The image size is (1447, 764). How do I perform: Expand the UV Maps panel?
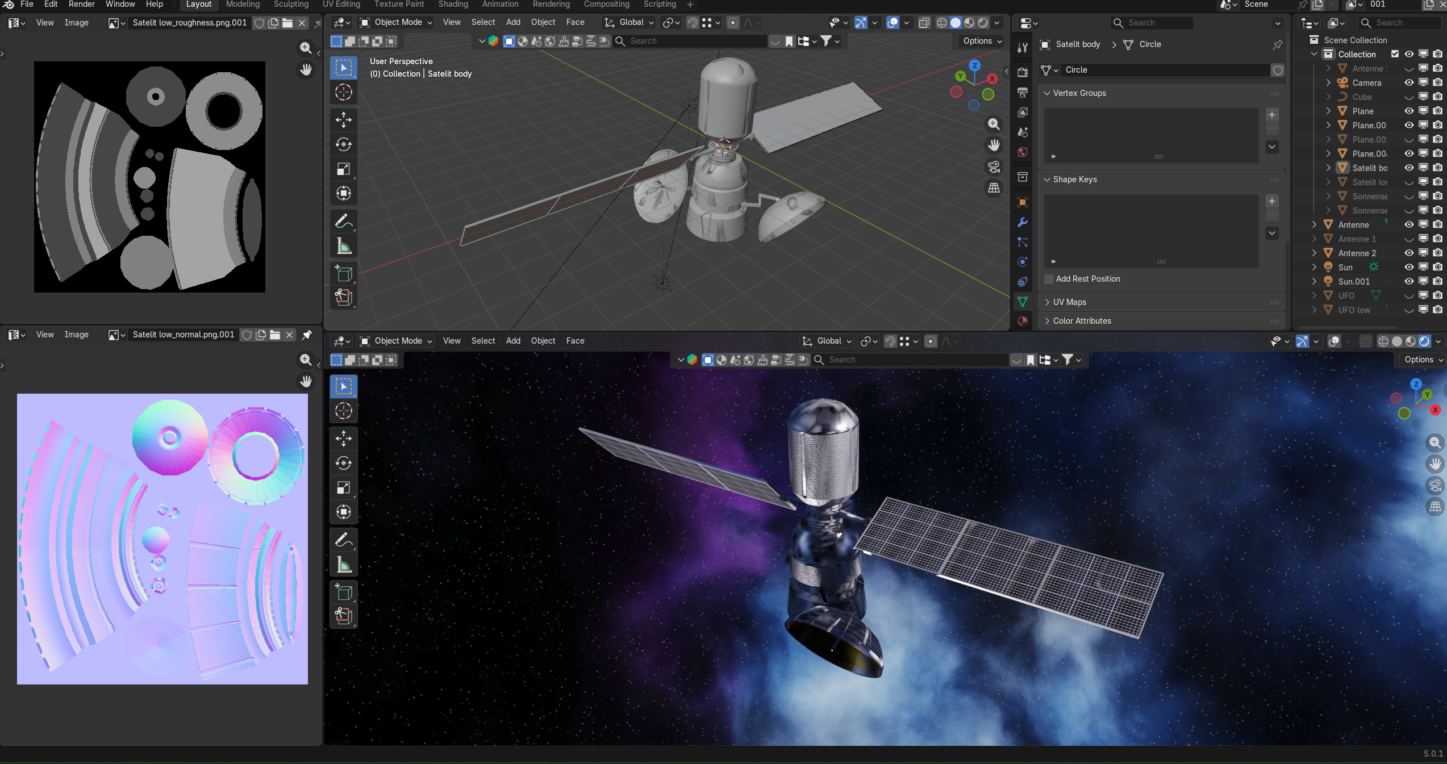click(x=1069, y=302)
